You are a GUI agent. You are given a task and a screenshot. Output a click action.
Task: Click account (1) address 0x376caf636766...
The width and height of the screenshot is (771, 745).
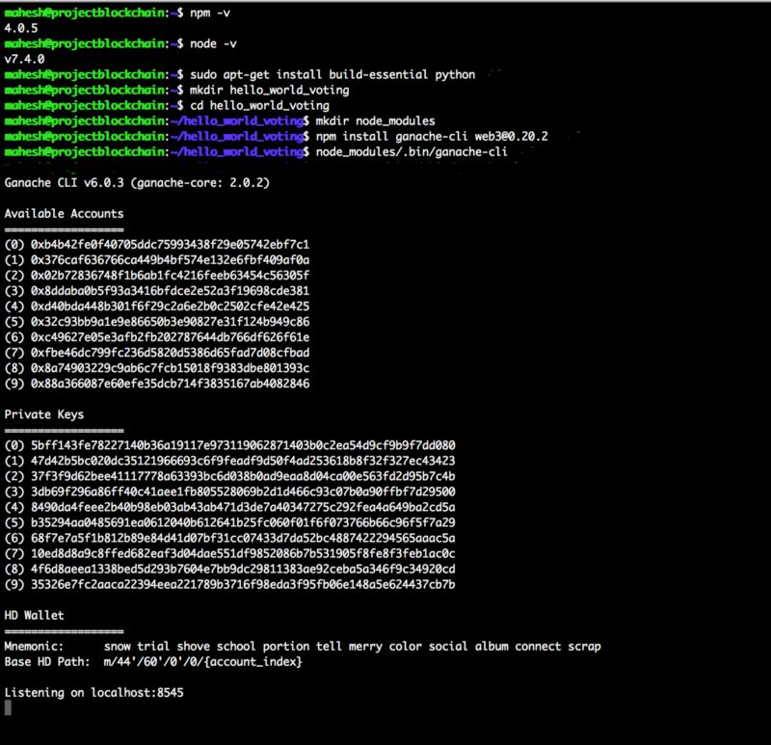[x=171, y=260]
